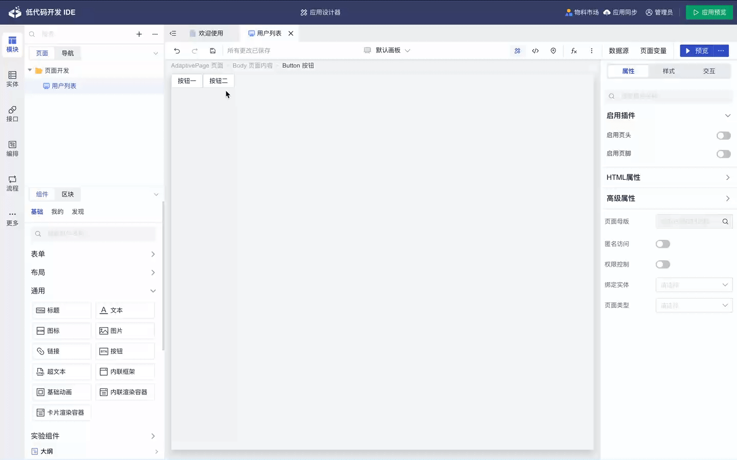Switch to the 样式 tab

point(668,71)
